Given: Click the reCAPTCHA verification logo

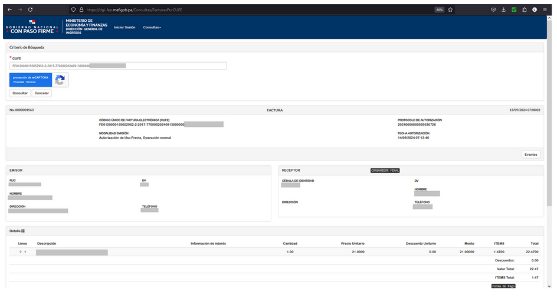Looking at the screenshot, I should pyautogui.click(x=60, y=80).
